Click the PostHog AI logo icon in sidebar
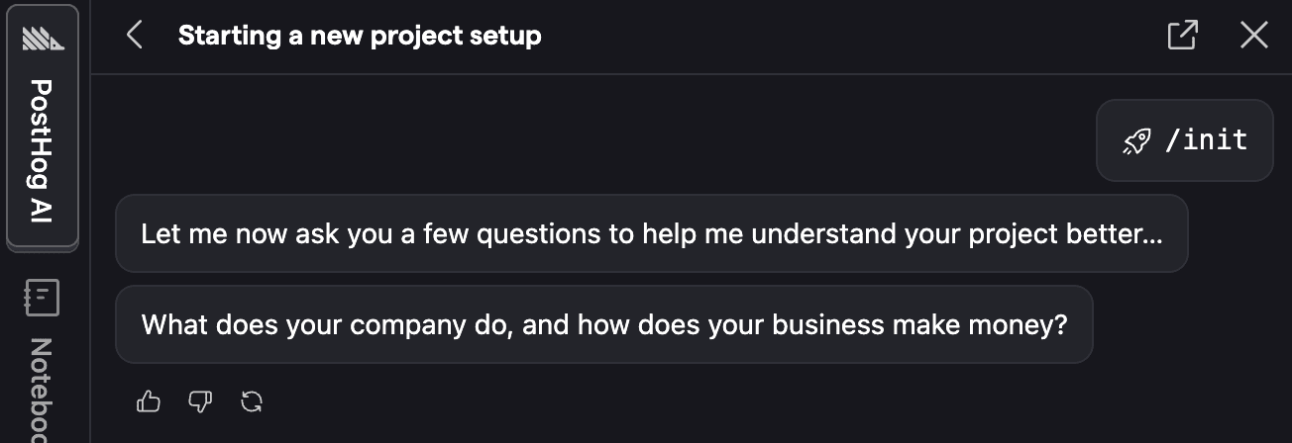Image resolution: width=1292 pixels, height=443 pixels. (x=43, y=39)
